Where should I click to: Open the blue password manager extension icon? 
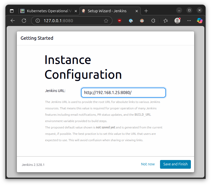pyautogui.click(x=131, y=21)
